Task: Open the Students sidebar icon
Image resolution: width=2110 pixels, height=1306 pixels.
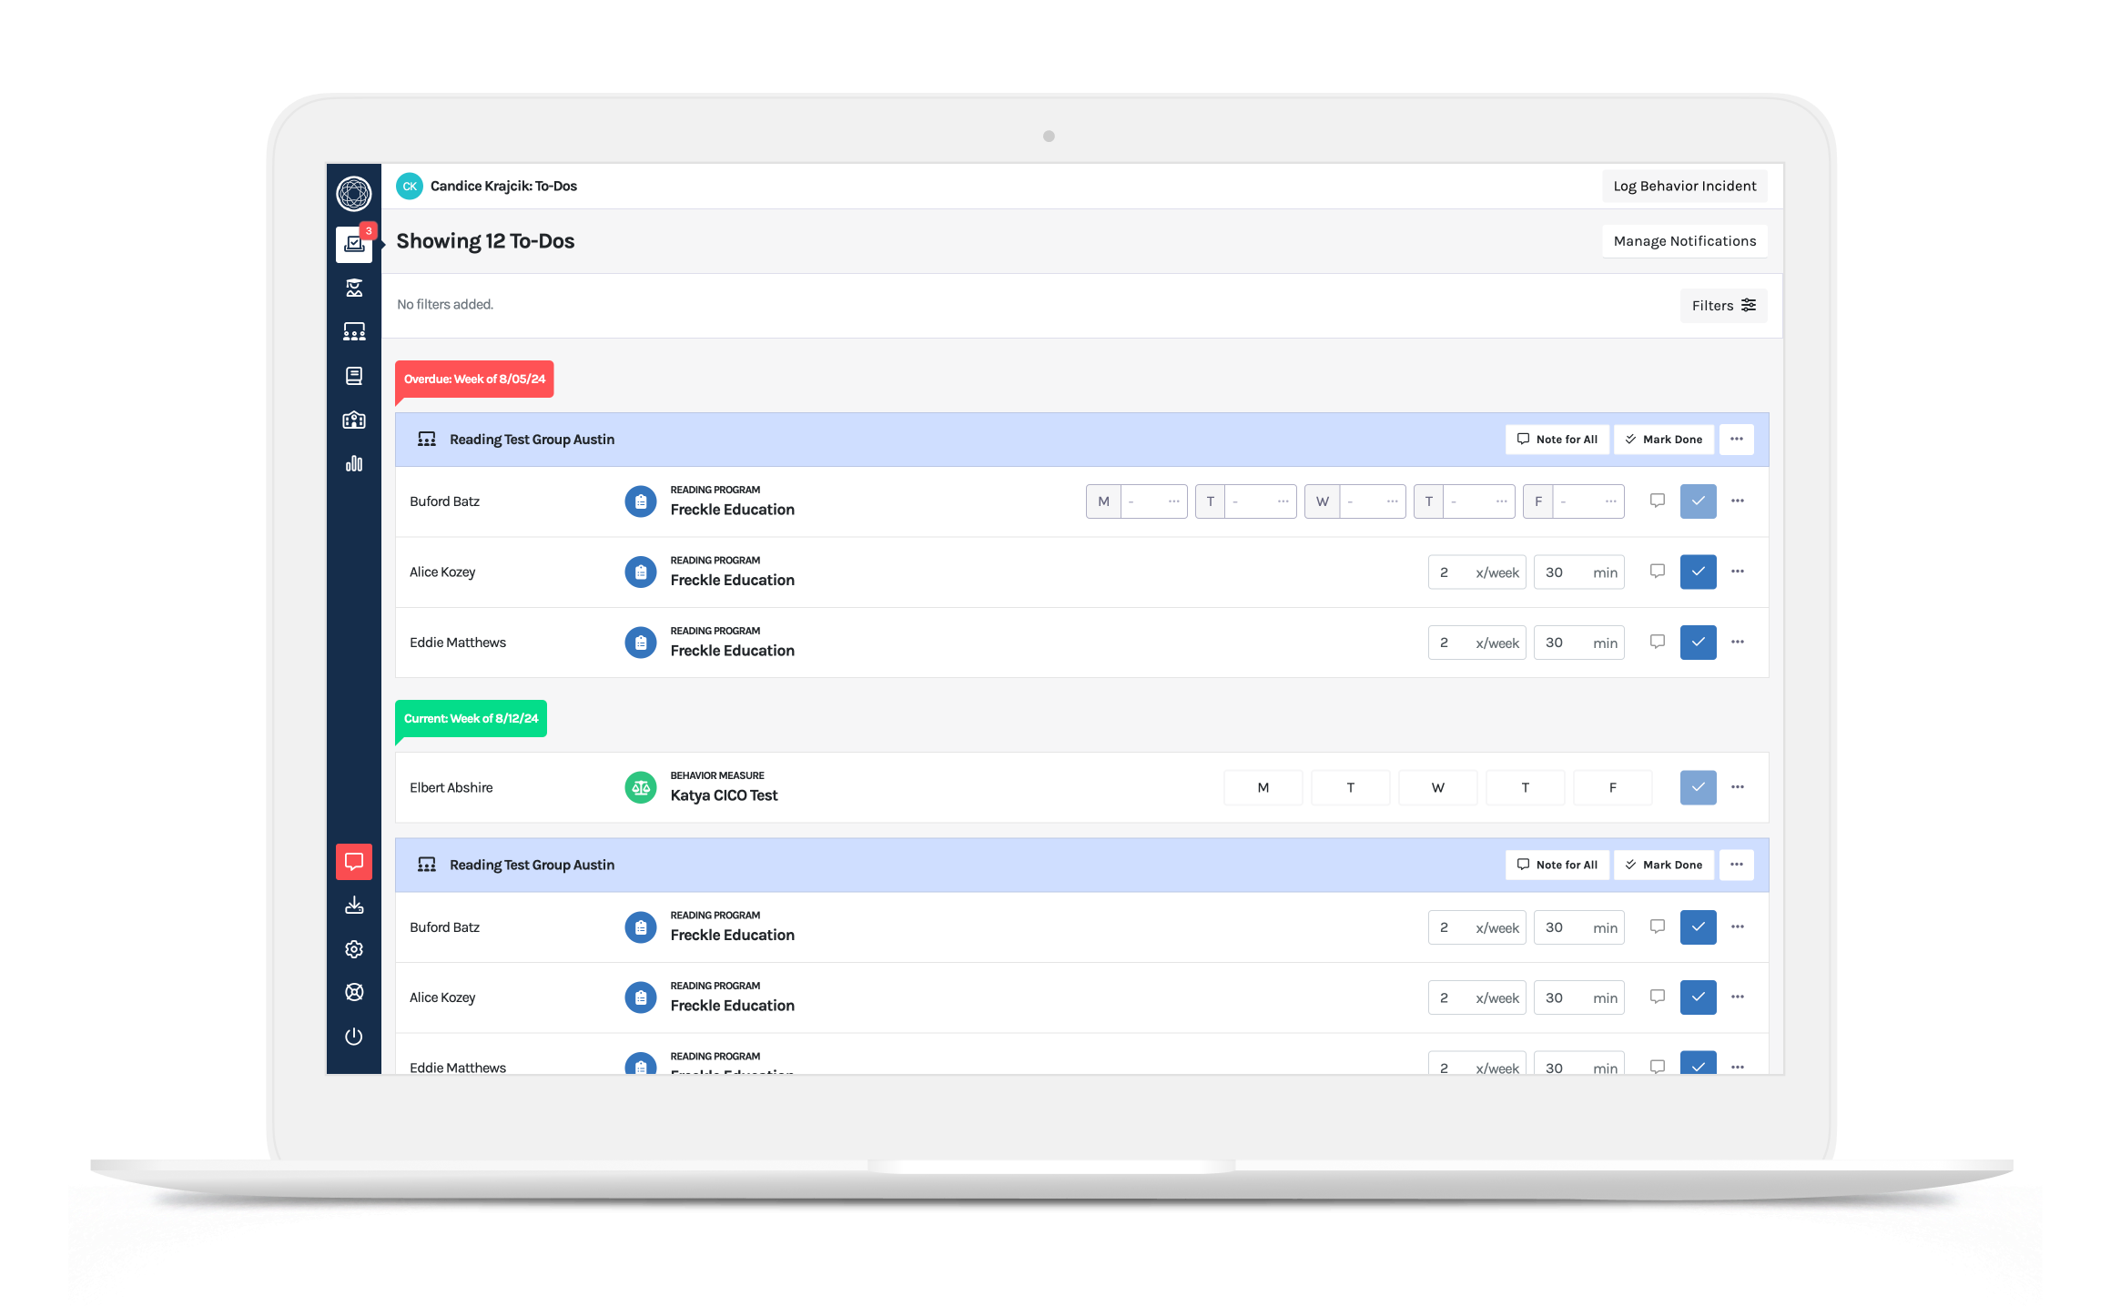Action: click(354, 289)
